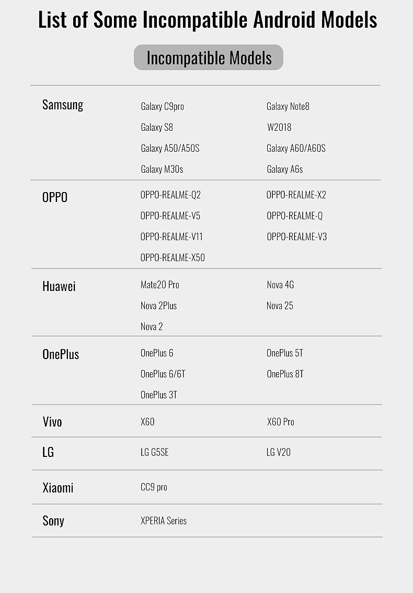This screenshot has width=413, height=593.
Task: Select OPPO-REALME-X50 in the list
Action: coord(173,258)
